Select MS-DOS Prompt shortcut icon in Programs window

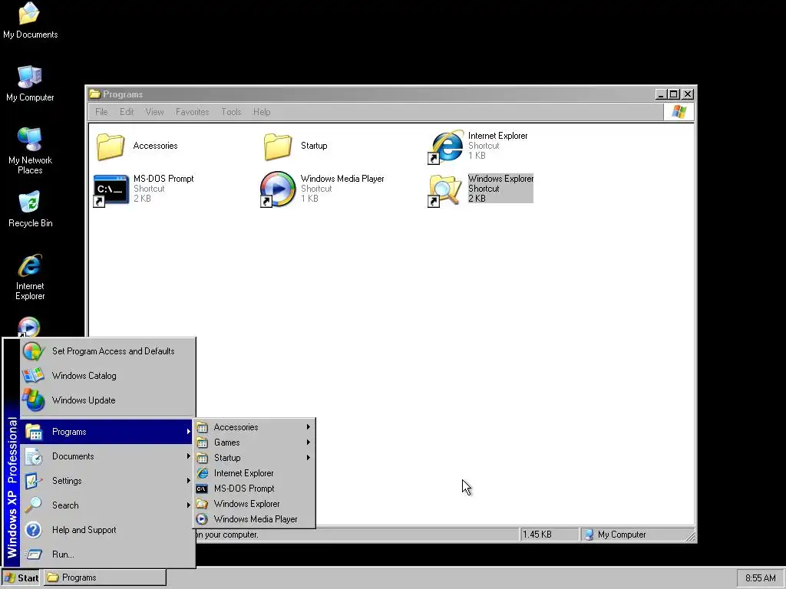[111, 190]
